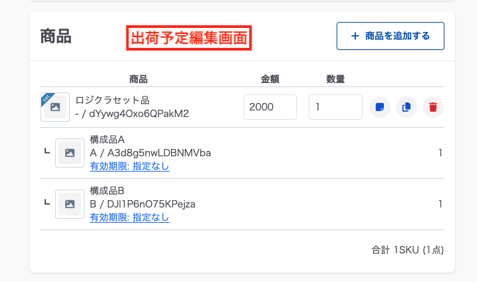The height and width of the screenshot is (282, 477).
Task: Click the 数量 input field showing 1
Action: [x=335, y=107]
